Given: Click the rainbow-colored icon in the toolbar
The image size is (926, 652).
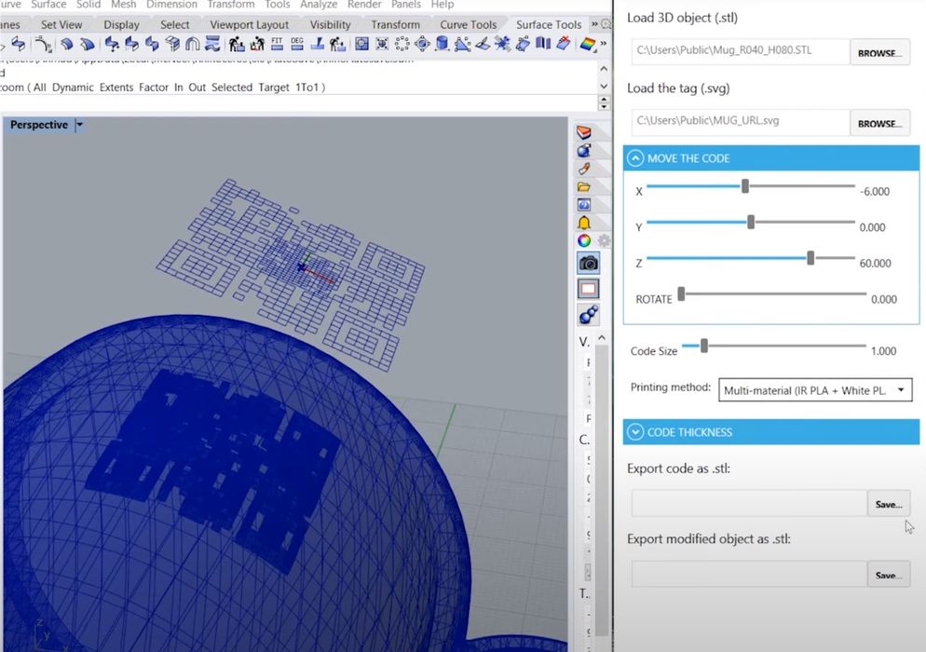Looking at the screenshot, I should pyautogui.click(x=588, y=44).
